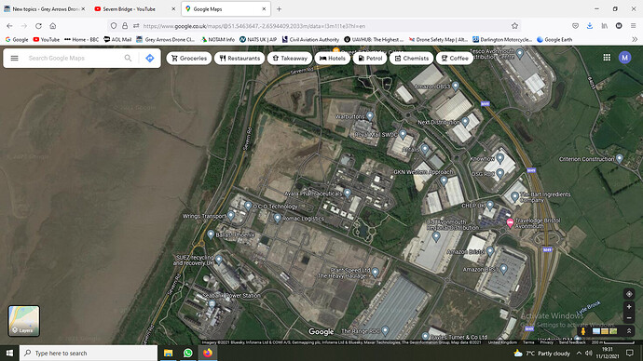The width and height of the screenshot is (643, 361).
Task: Show more bookmarks with the overflow chevron
Action: click(635, 39)
